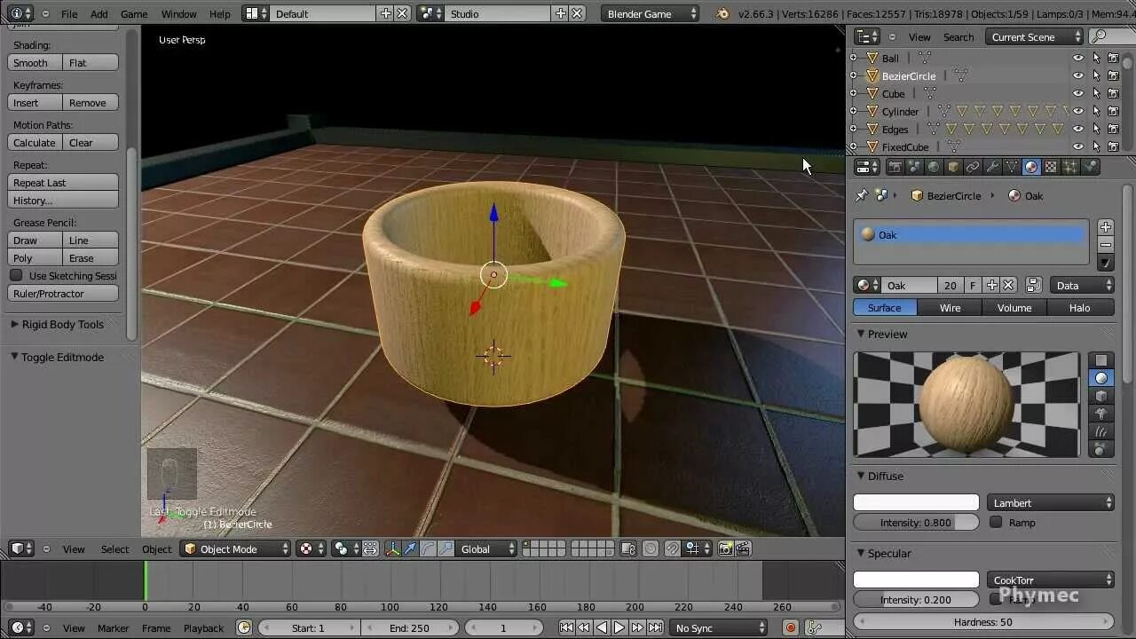Open the File menu

click(69, 13)
